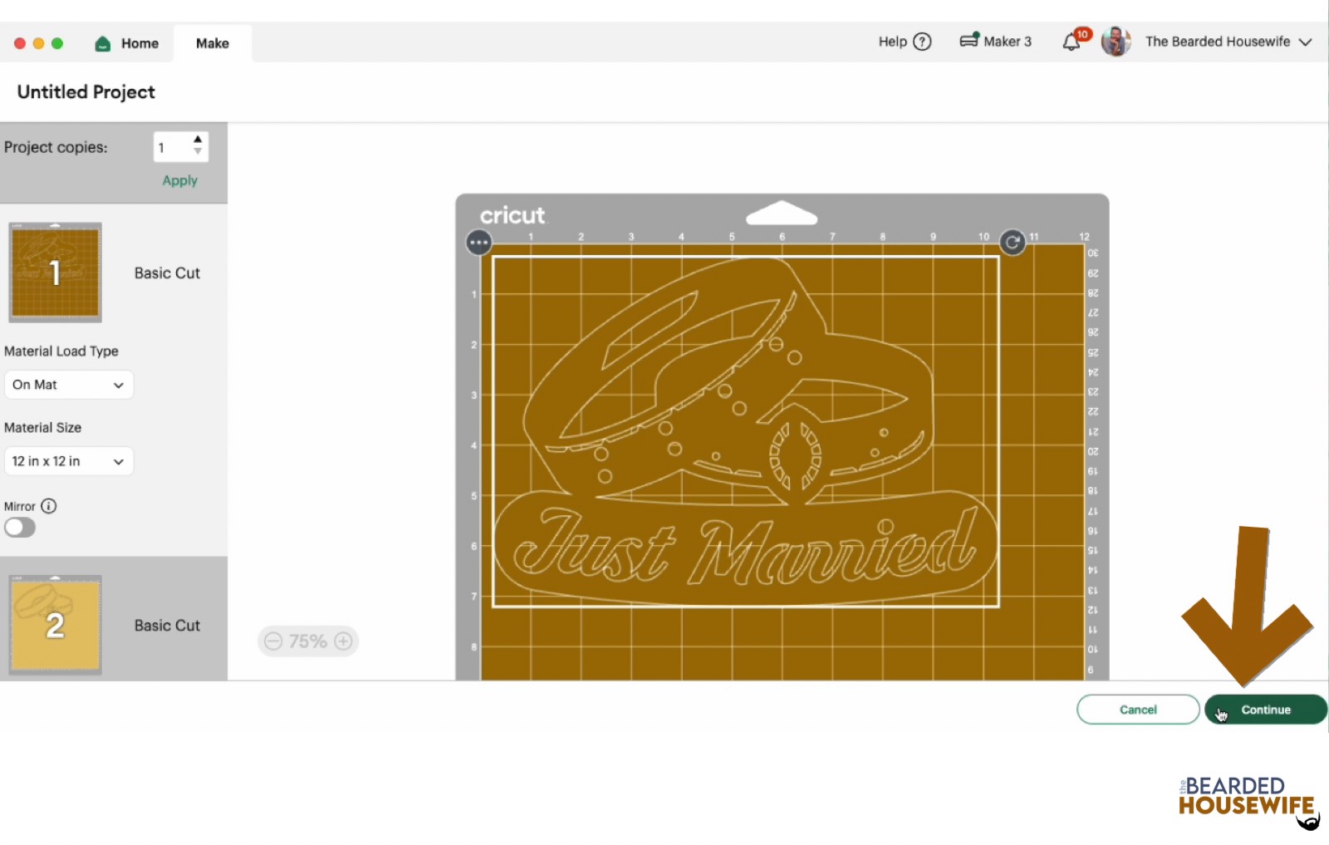Switch to the Make tab
The width and height of the screenshot is (1329, 845).
click(213, 43)
